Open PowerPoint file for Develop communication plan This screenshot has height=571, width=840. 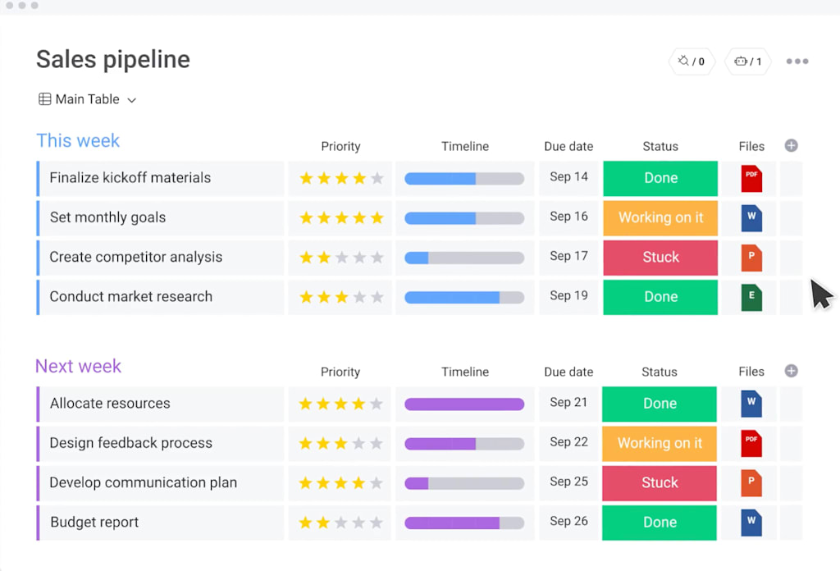click(x=751, y=483)
